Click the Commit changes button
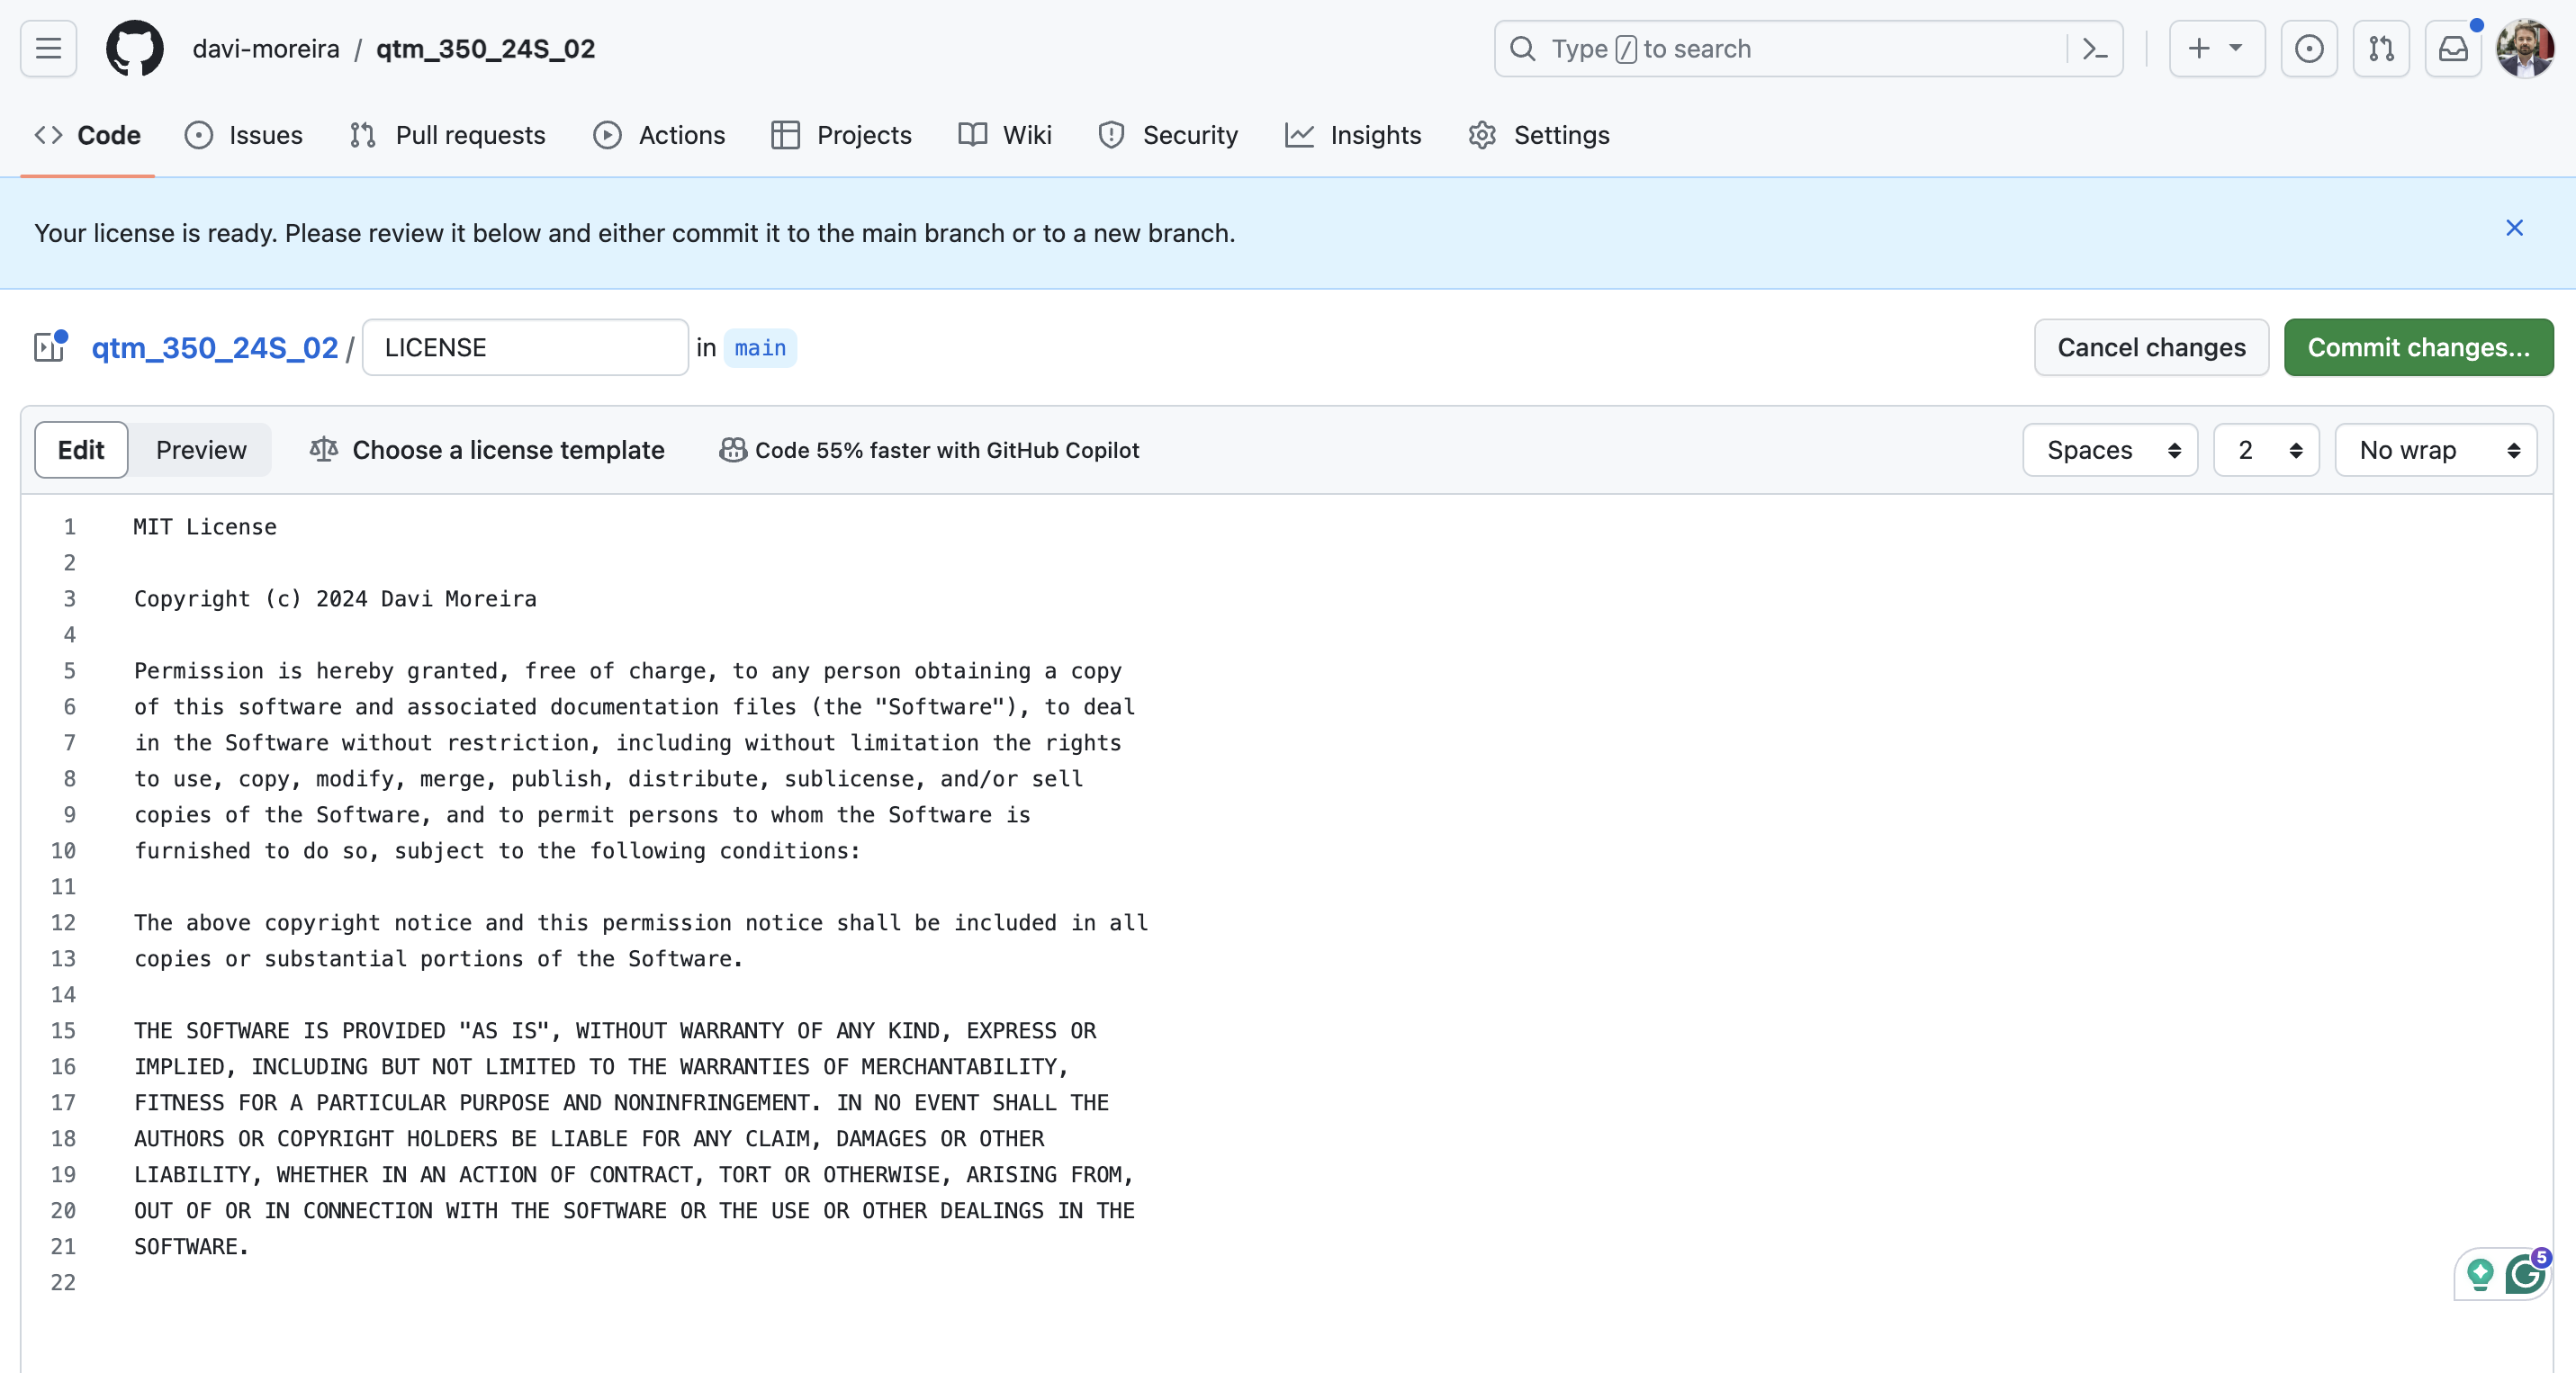Screen dimensions: 2576x1373 point(2417,346)
